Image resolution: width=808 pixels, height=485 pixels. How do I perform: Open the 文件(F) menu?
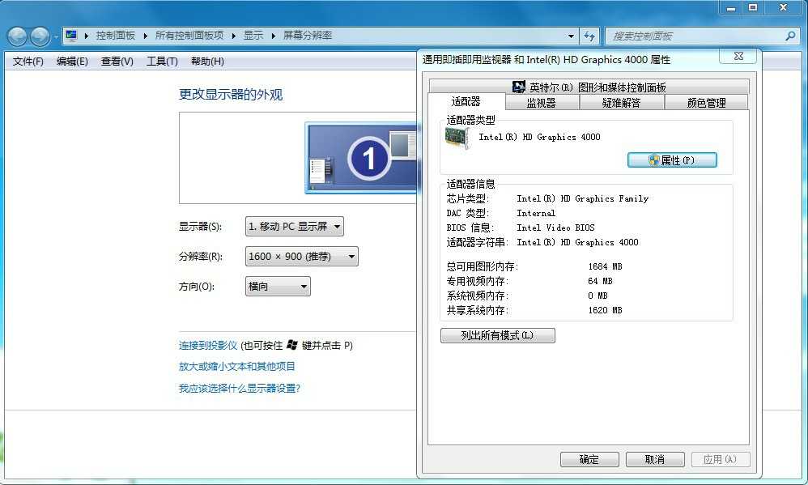coord(28,62)
